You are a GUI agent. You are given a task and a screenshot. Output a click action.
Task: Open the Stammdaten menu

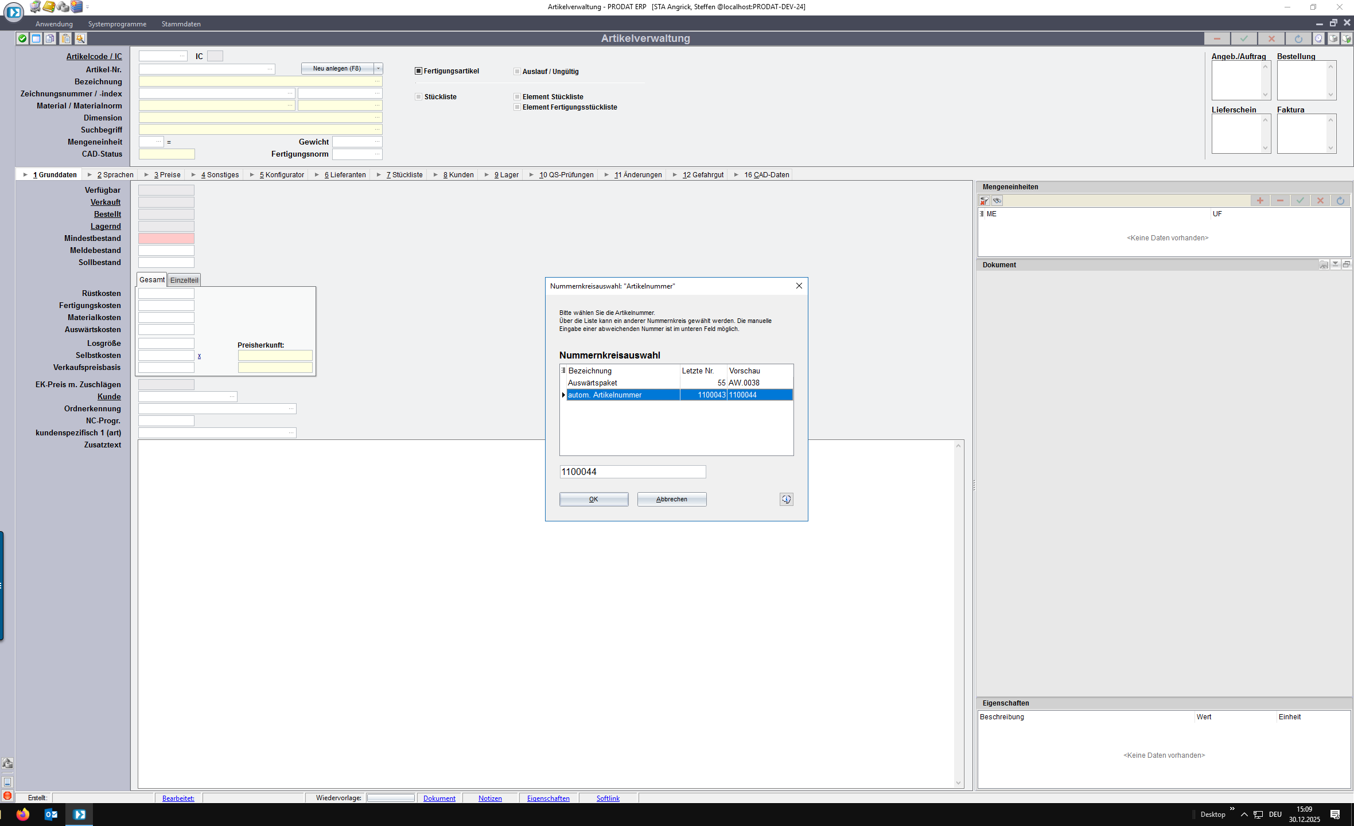pyautogui.click(x=181, y=24)
